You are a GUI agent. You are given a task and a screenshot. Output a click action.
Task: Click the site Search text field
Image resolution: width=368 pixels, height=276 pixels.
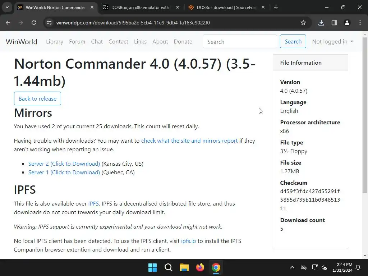coord(240,42)
